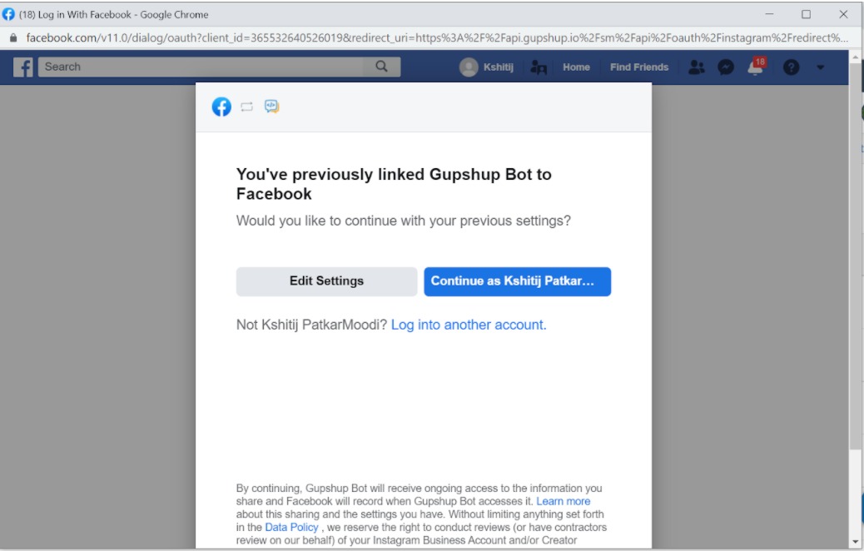This screenshot has width=864, height=551.
Task: Click the Edit Settings button
Action: [327, 281]
